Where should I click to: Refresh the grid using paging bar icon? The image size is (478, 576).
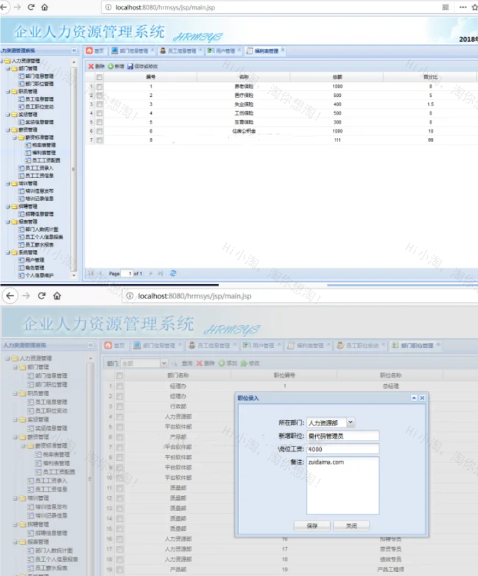coord(173,274)
